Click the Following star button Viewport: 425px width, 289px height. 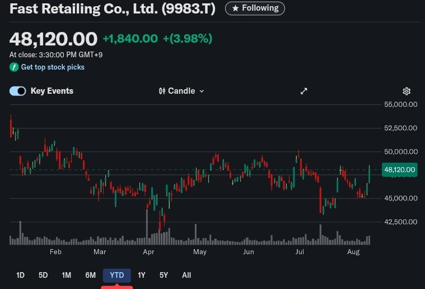(x=255, y=8)
